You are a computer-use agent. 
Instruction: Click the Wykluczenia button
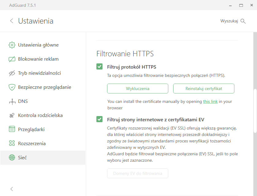tap(138, 89)
